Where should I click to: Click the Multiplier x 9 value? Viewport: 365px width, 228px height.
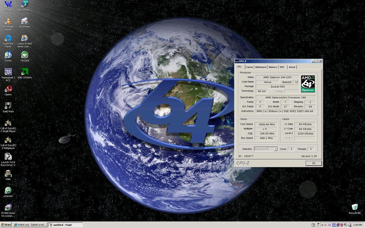pyautogui.click(x=267, y=129)
